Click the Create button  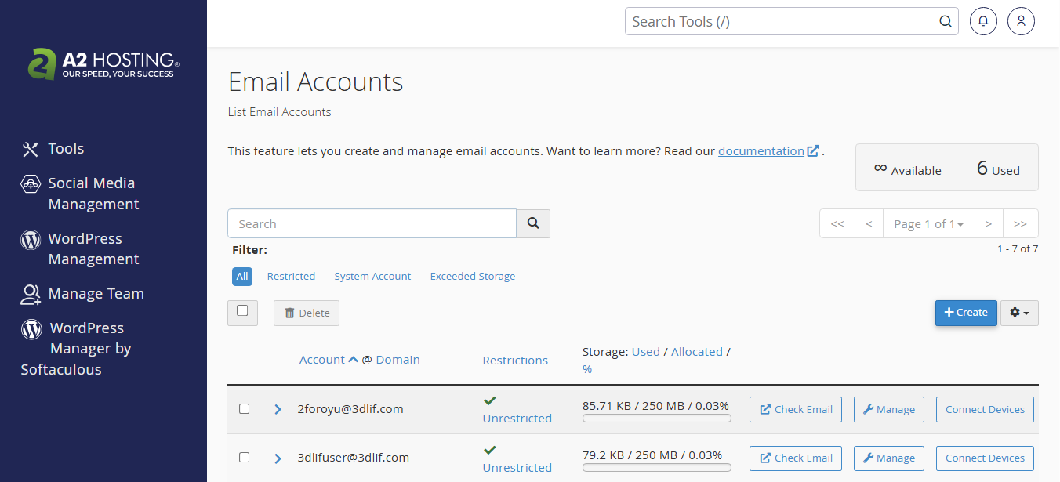pyautogui.click(x=966, y=312)
